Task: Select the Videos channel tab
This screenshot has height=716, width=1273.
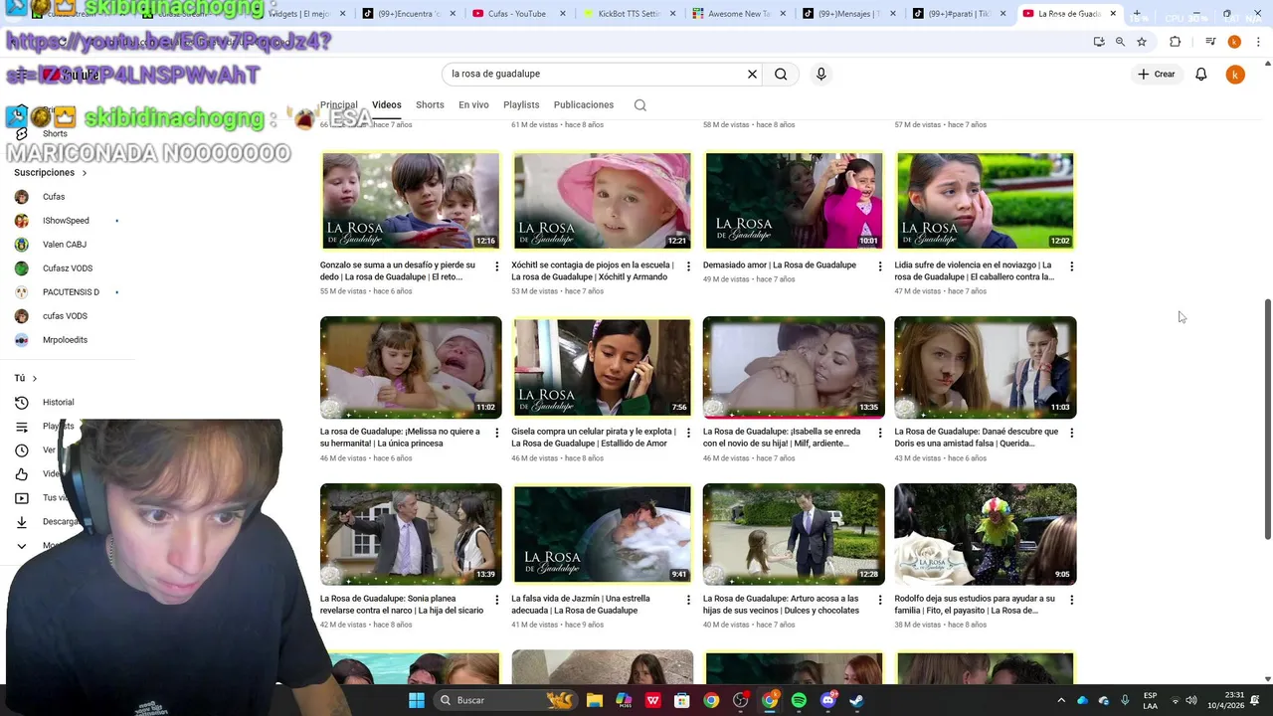Action: click(x=387, y=104)
